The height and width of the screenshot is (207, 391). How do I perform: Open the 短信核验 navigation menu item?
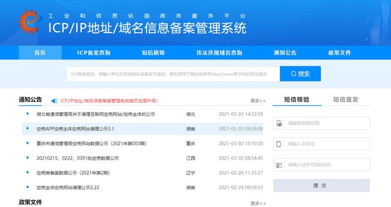click(153, 53)
